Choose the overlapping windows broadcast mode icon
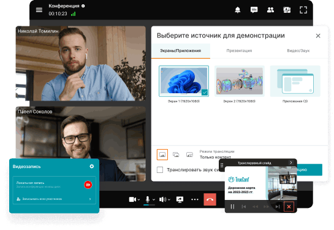 [x=176, y=155]
